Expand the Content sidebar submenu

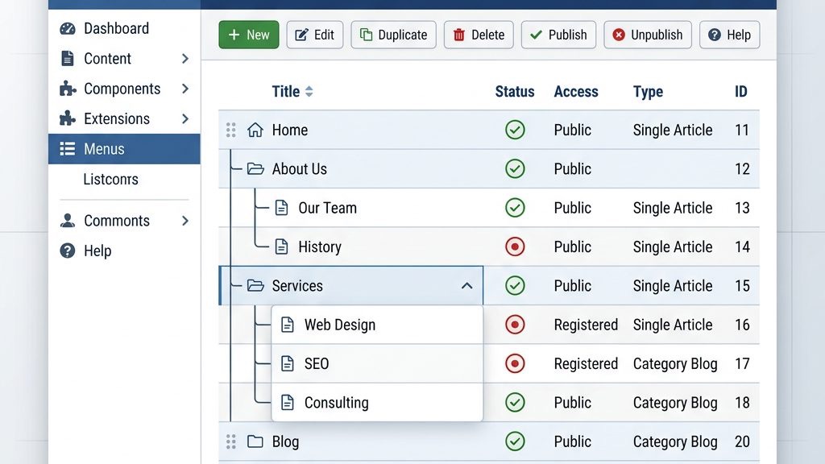[x=185, y=58]
